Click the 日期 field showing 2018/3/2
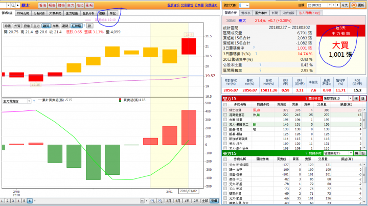The image size is (368, 206). pos(317,5)
